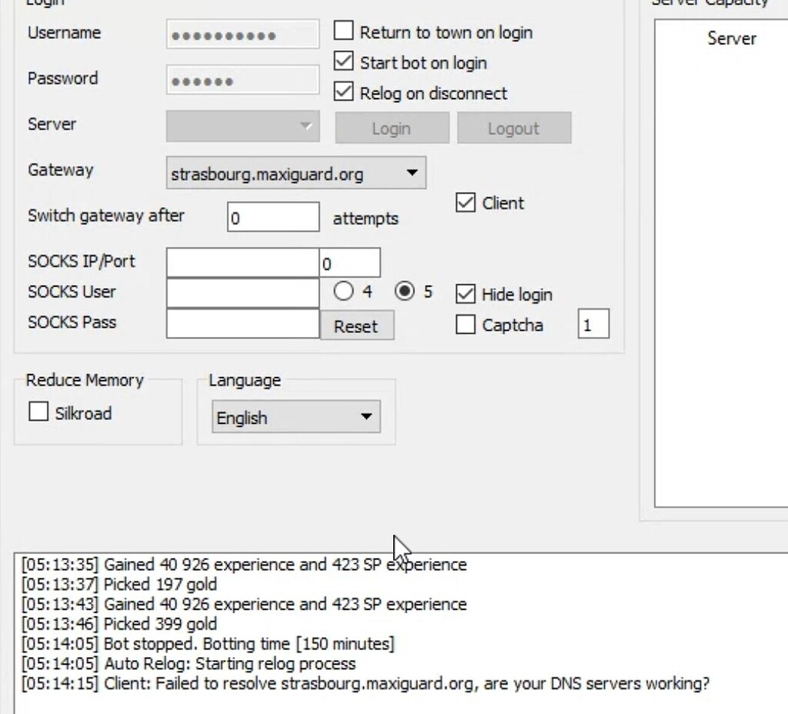Screen dimensions: 788x714
Task: Click the SOCKS IP address field
Action: (242, 262)
